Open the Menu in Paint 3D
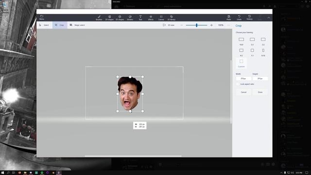This screenshot has width=311, height=175. [42, 17]
